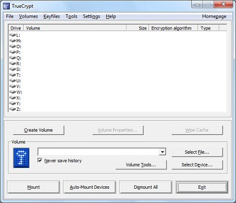The image size is (236, 203).
Task: Open the Volume Tools button
Action: point(141,165)
